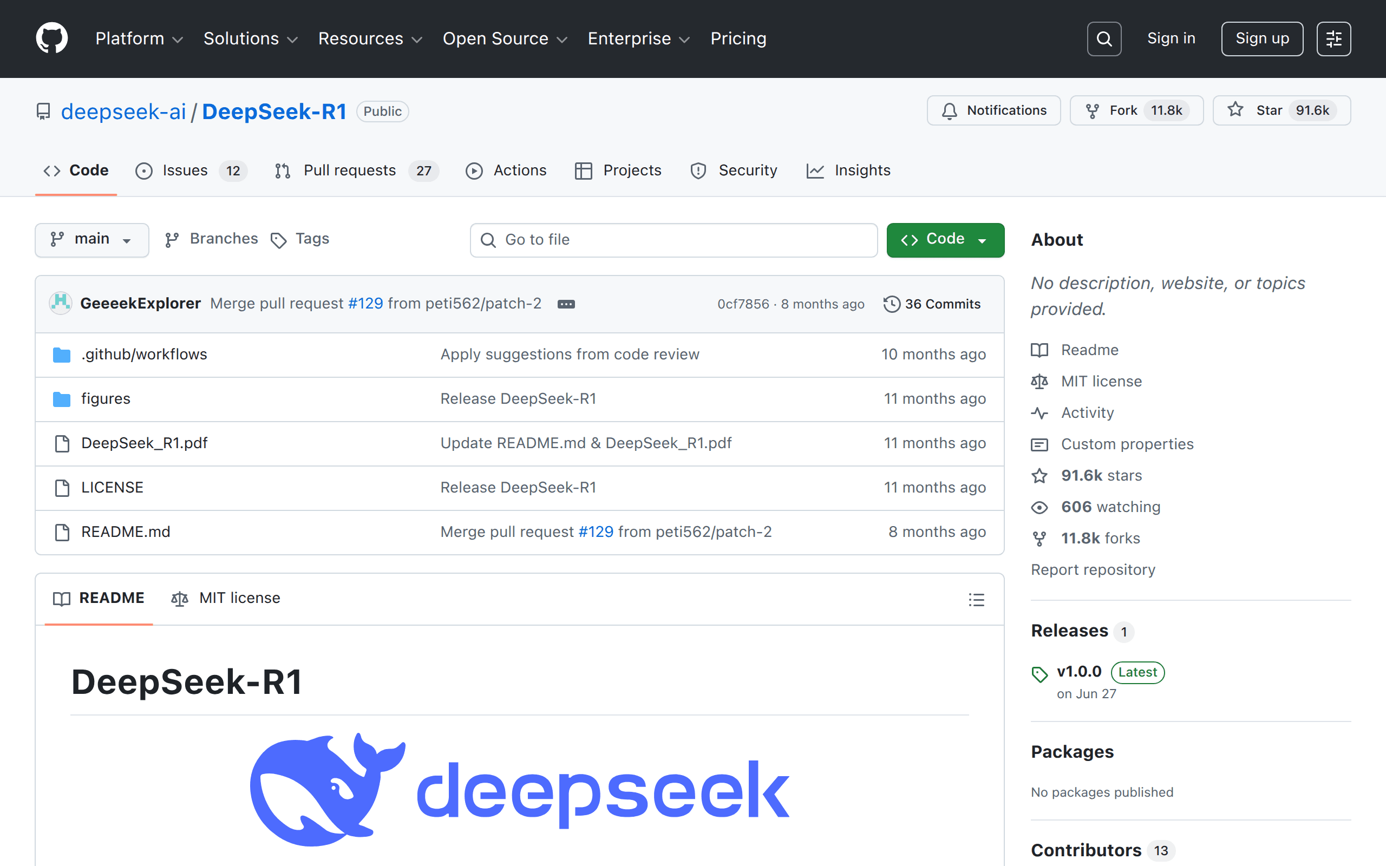The image size is (1386, 866).
Task: Click the Sign up button
Action: (1263, 38)
